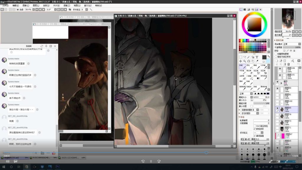Viewport: 302px width, 170px height.
Task: Toggle visibility of layer 图层85
Action: point(277,109)
